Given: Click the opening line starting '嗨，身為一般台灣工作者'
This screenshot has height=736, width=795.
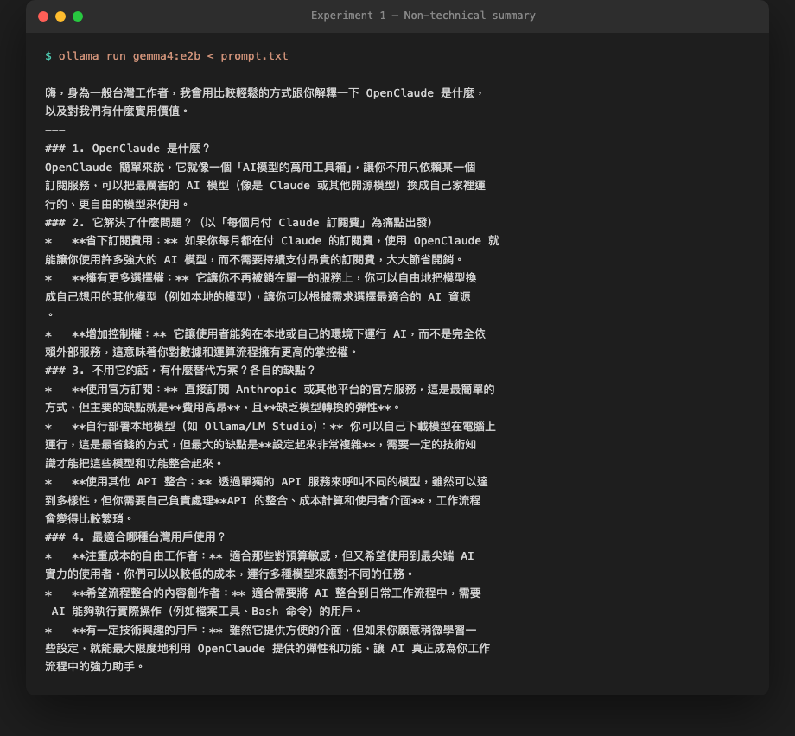Looking at the screenshot, I should [264, 92].
